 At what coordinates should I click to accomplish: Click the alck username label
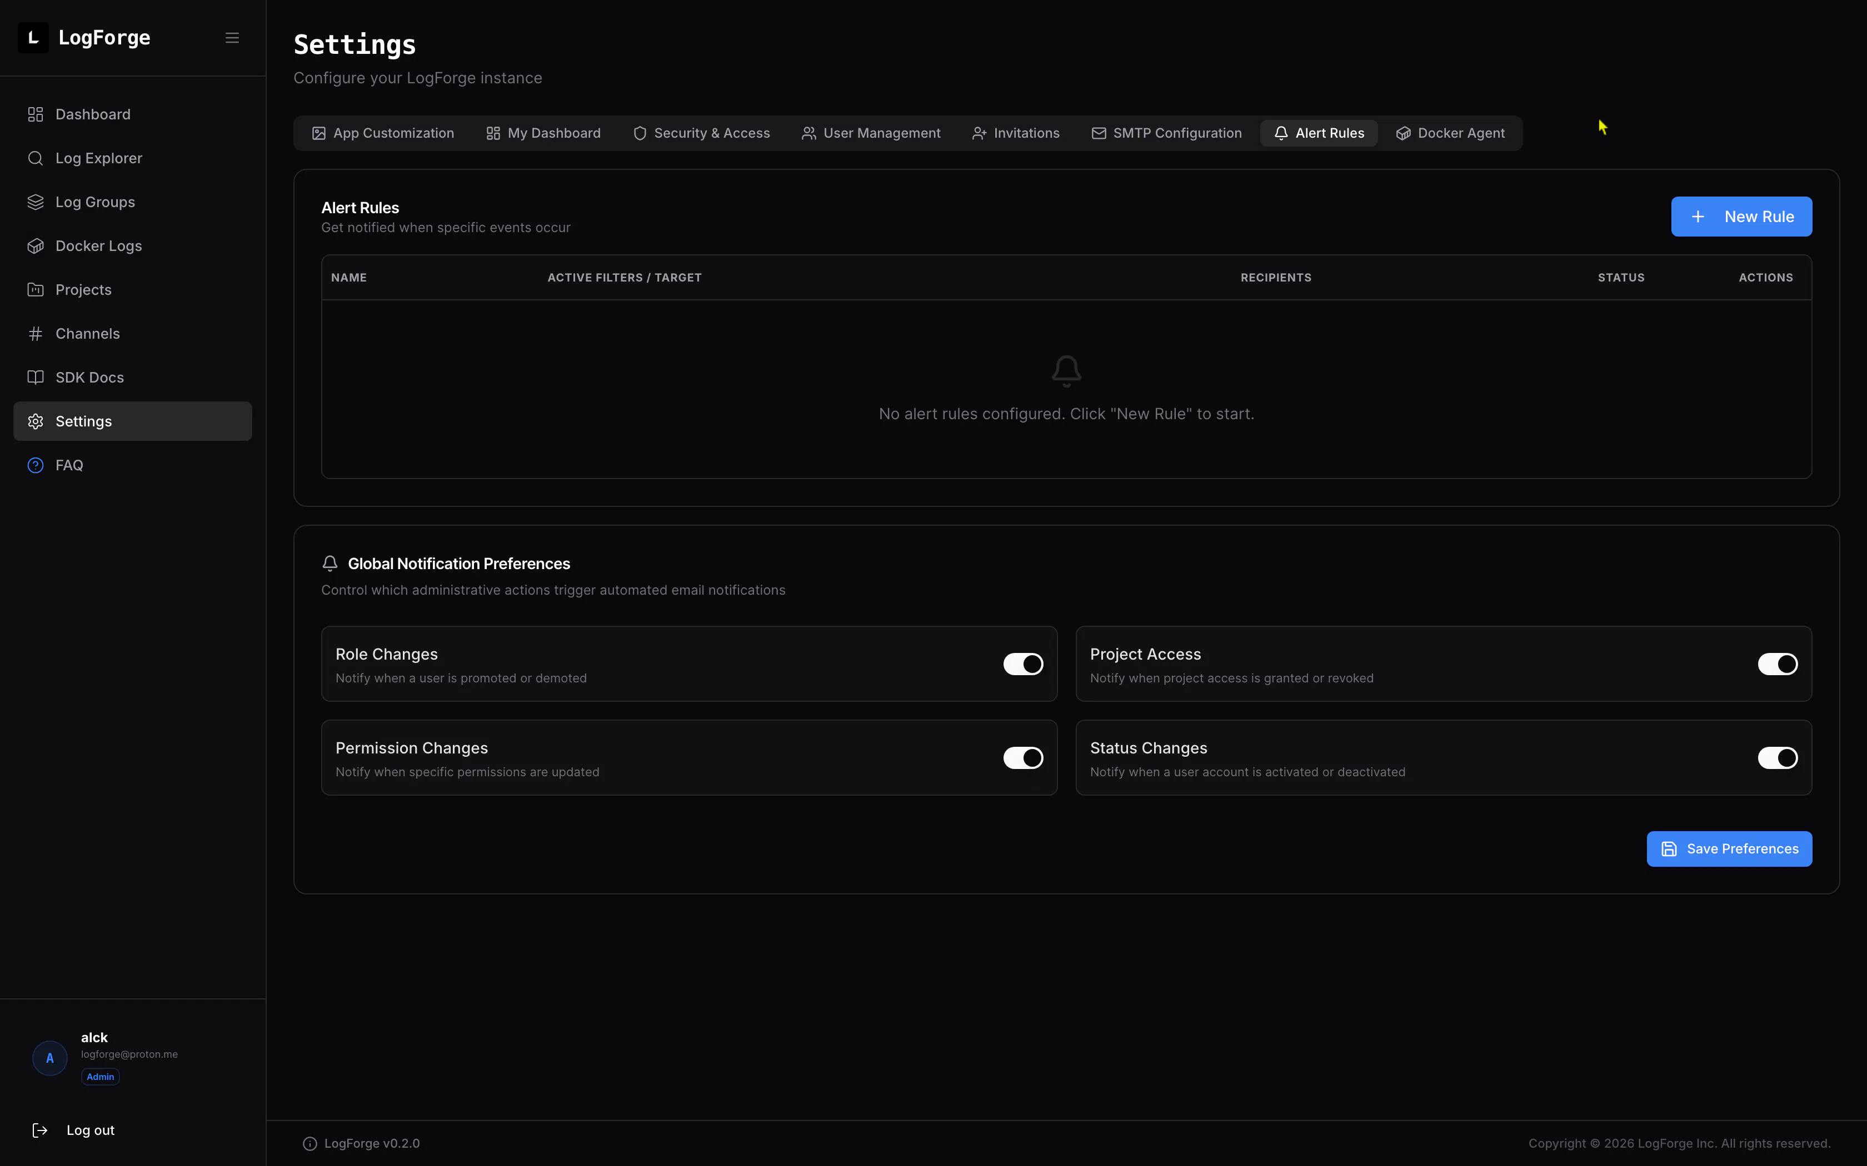(x=94, y=1038)
